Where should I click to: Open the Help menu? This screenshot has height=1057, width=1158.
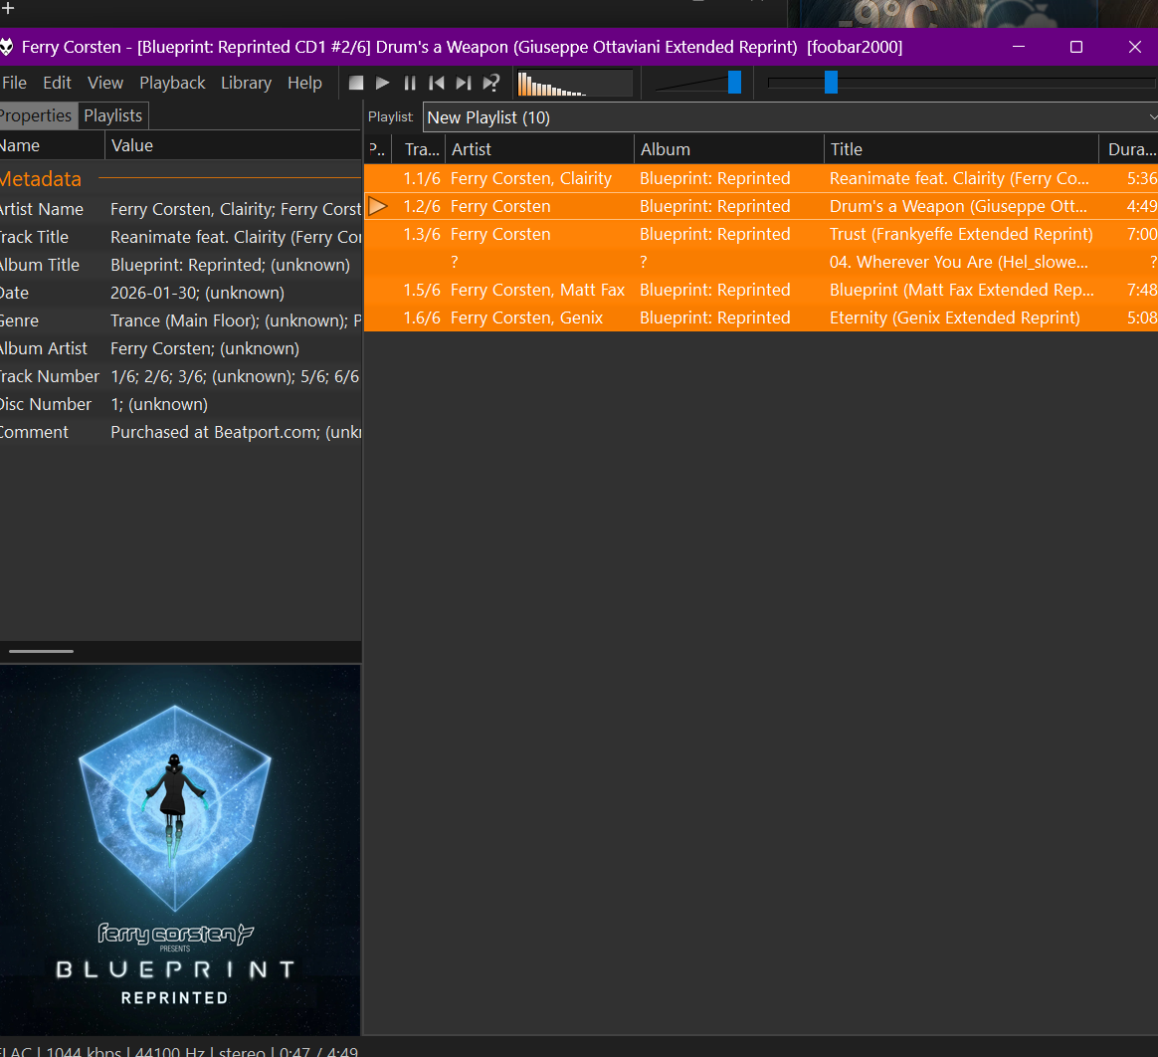[x=304, y=83]
